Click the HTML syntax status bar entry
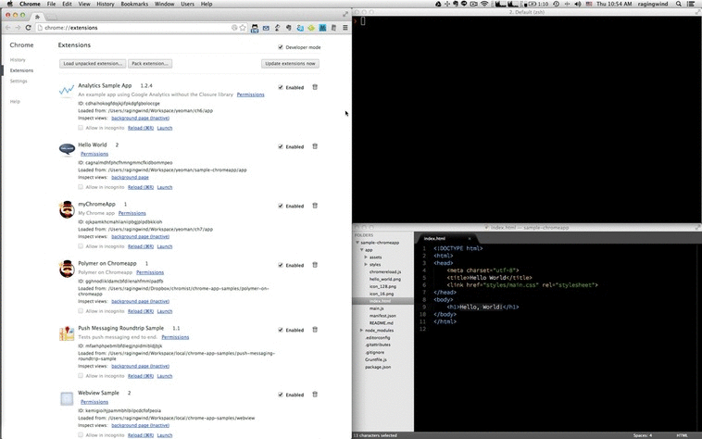The height and width of the screenshot is (439, 702). [x=682, y=435]
